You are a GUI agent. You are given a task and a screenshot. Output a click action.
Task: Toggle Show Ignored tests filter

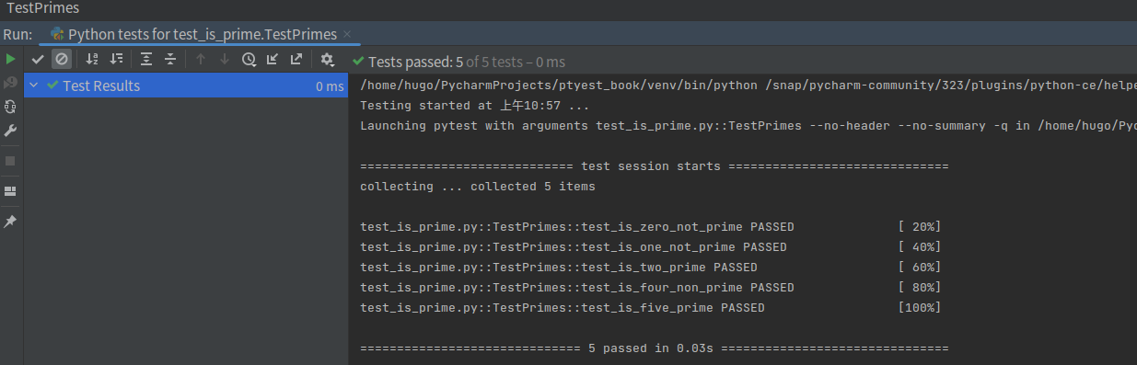click(x=62, y=60)
